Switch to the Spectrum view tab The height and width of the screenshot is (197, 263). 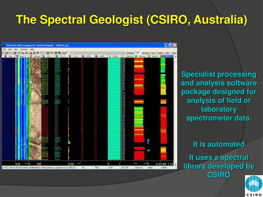pos(145,53)
